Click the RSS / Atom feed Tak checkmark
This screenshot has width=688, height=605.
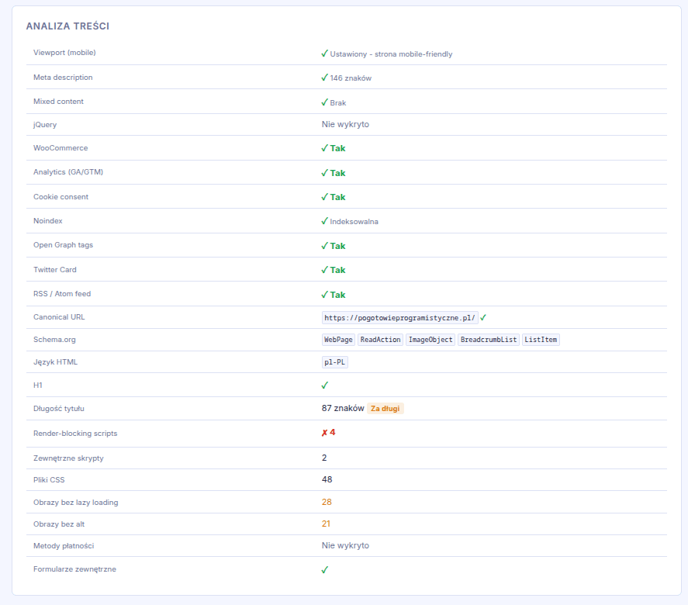pos(325,295)
